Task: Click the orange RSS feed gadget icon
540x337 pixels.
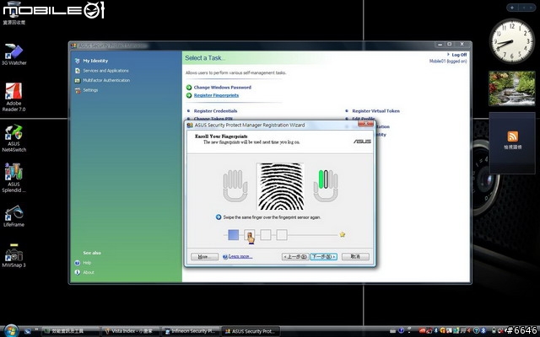Action: tap(512, 136)
